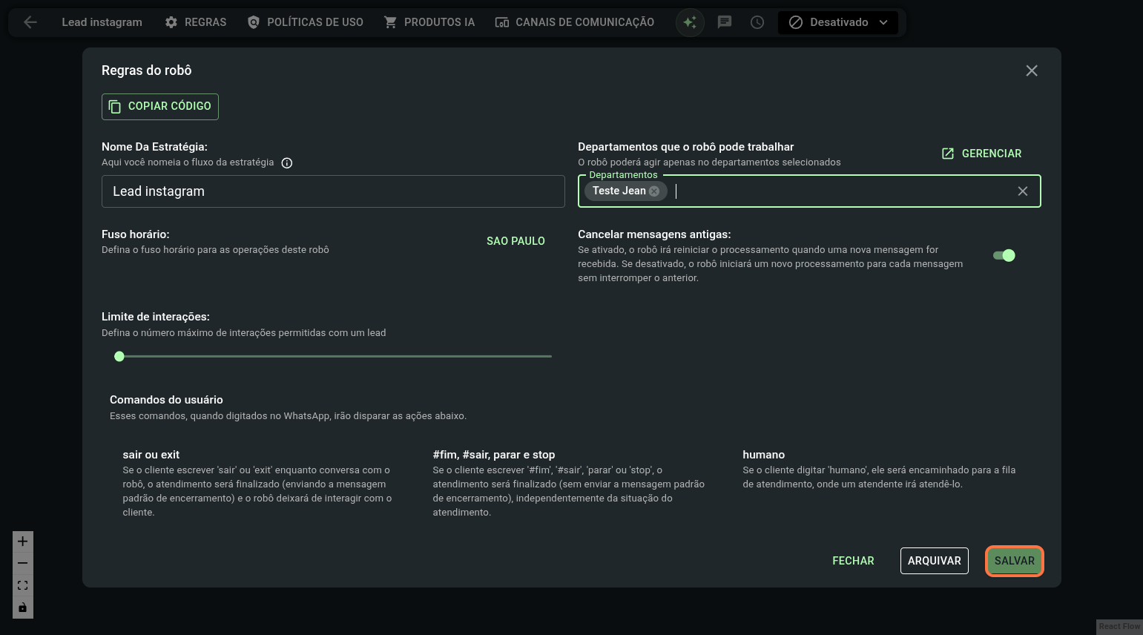Open the chat message icon
Screen dimensions: 1143x635
tap(725, 22)
